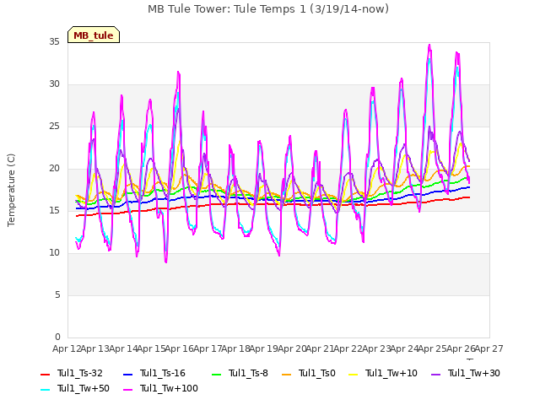The width and height of the screenshot is (540, 405).
Task: Click the 20 y-axis tick label
Action: pyautogui.click(x=54, y=169)
